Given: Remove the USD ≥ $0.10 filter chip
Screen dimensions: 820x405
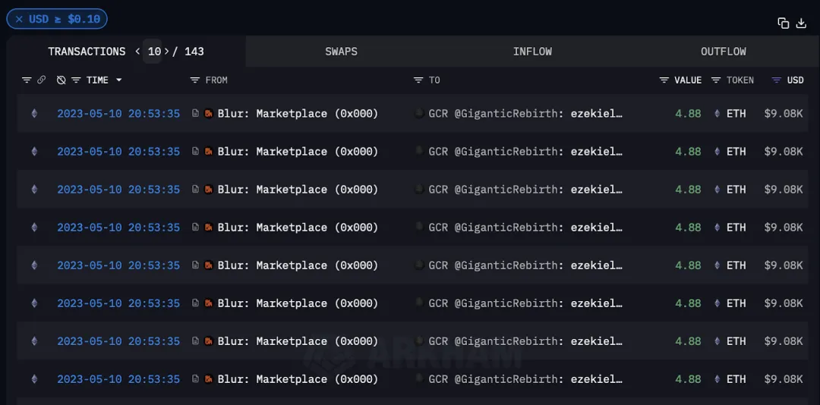Looking at the screenshot, I should coord(19,19).
